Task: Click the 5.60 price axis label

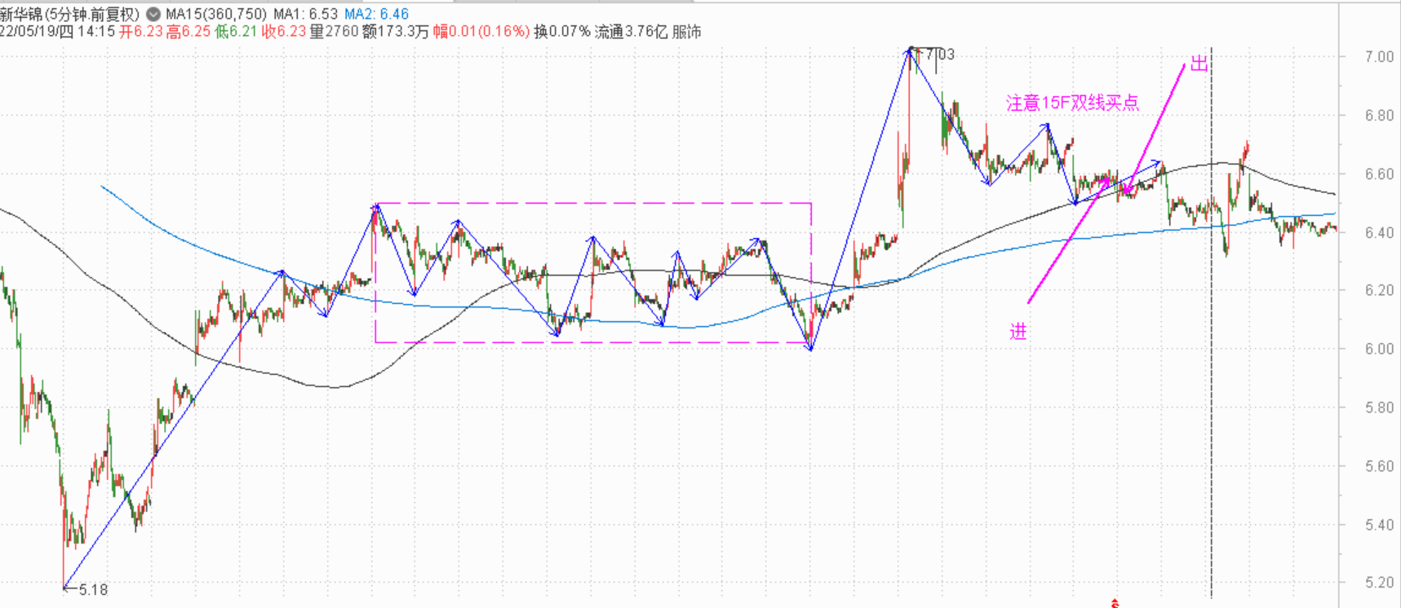Action: [1379, 466]
